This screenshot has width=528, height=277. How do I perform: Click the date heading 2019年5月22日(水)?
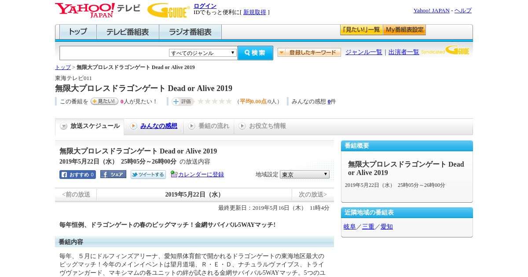click(x=194, y=194)
